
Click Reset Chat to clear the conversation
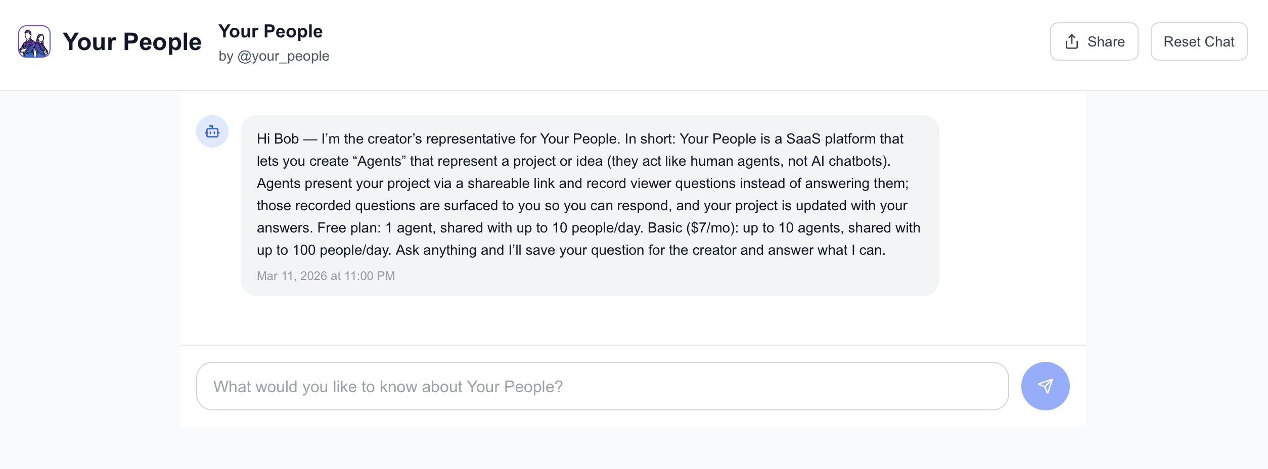click(1199, 41)
